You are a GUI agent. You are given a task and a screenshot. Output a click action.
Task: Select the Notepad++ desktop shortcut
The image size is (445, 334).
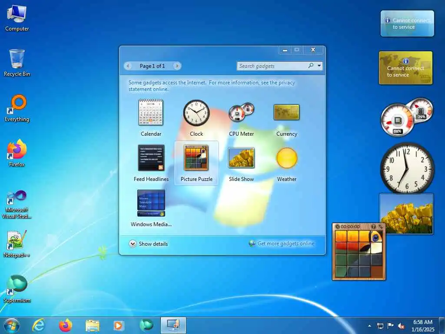(17, 244)
